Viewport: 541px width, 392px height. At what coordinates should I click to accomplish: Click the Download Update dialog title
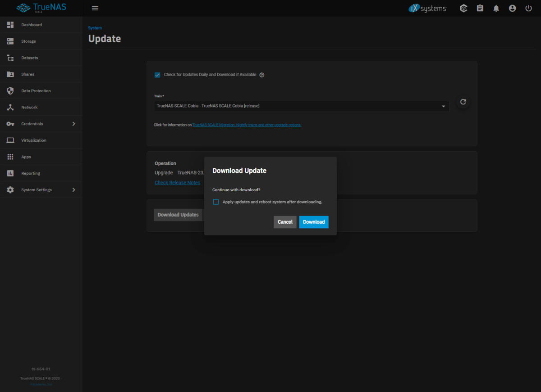(x=239, y=171)
